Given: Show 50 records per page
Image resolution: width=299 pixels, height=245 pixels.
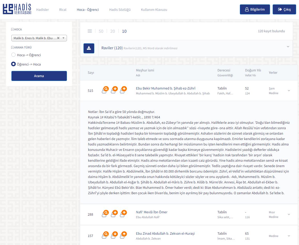Looking at the screenshot, I should [101, 31].
